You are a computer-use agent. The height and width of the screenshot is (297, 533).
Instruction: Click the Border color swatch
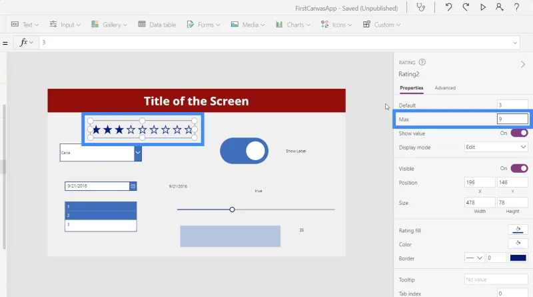coord(518,258)
